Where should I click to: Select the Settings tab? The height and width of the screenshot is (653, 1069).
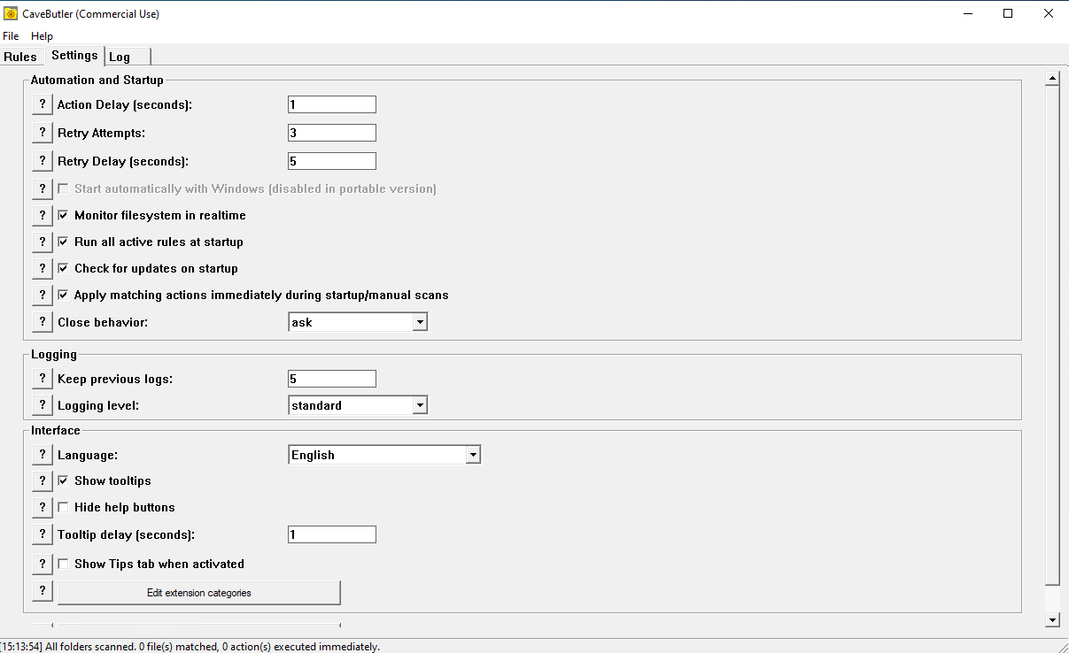click(x=74, y=55)
